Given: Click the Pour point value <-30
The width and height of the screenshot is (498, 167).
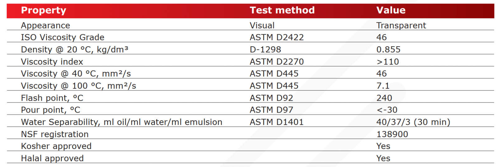Looking at the screenshot, I should [x=387, y=110].
